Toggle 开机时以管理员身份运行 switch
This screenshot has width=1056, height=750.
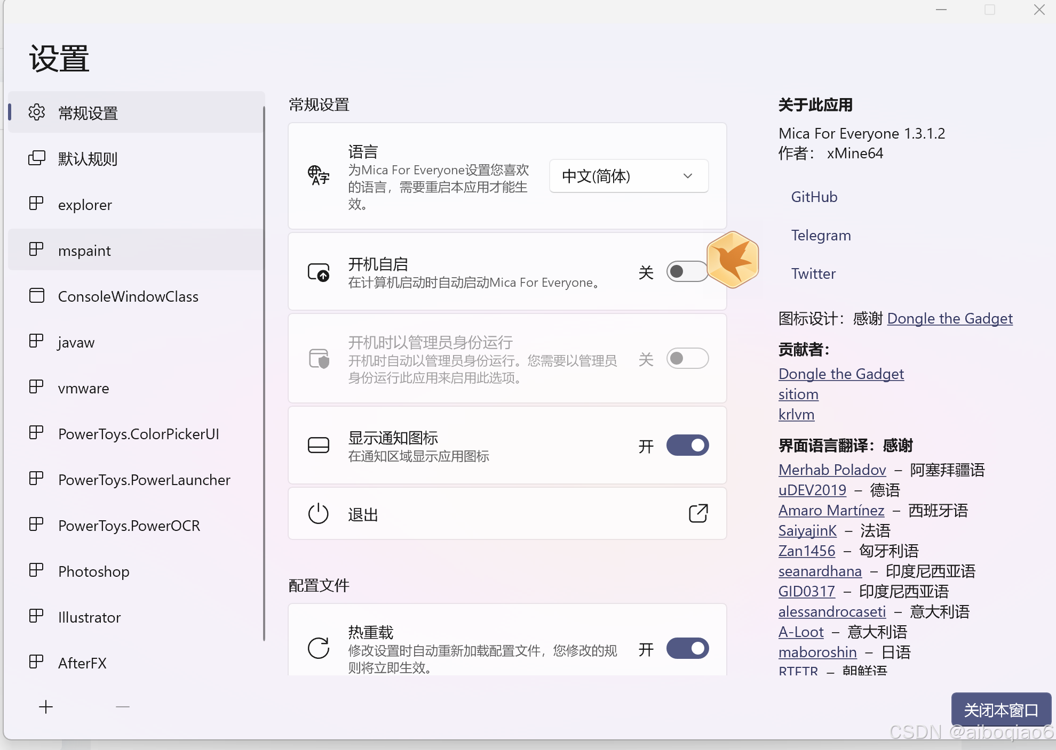click(x=687, y=359)
